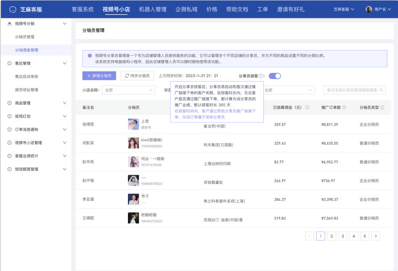Click the 短信额度管理 sidebar icon

[x=9, y=169]
